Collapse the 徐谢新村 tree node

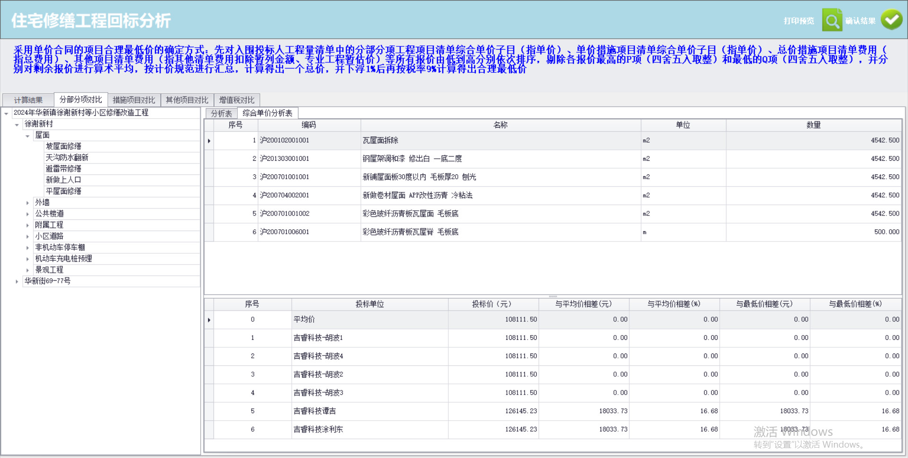point(17,125)
